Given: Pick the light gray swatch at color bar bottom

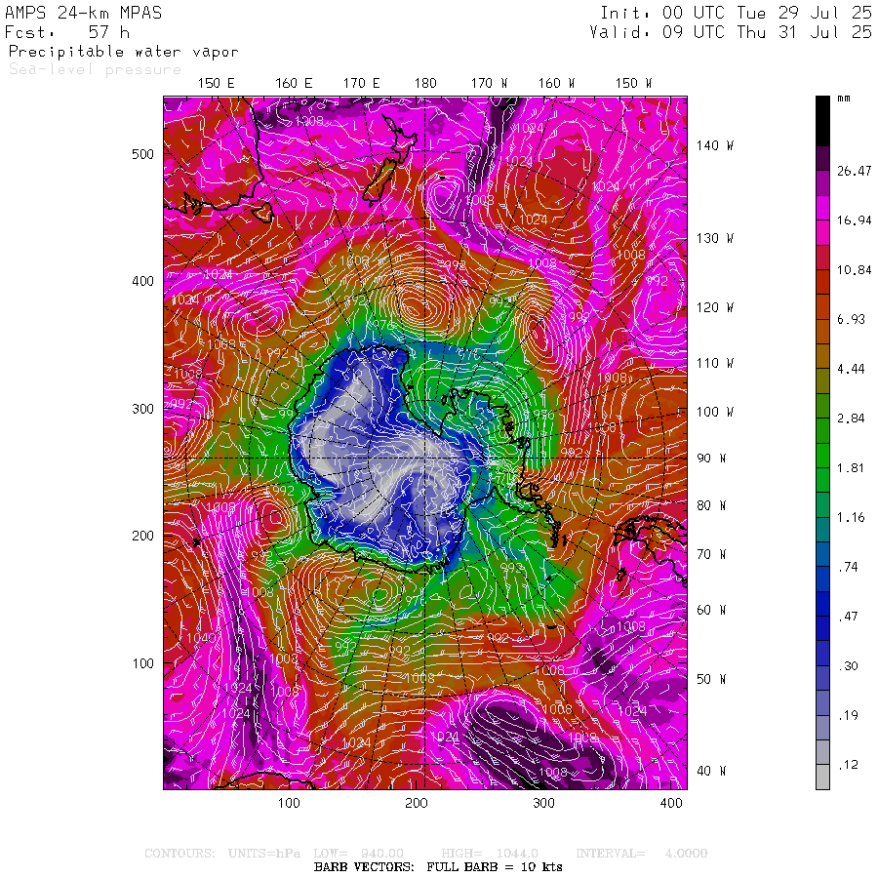Looking at the screenshot, I should point(822,778).
